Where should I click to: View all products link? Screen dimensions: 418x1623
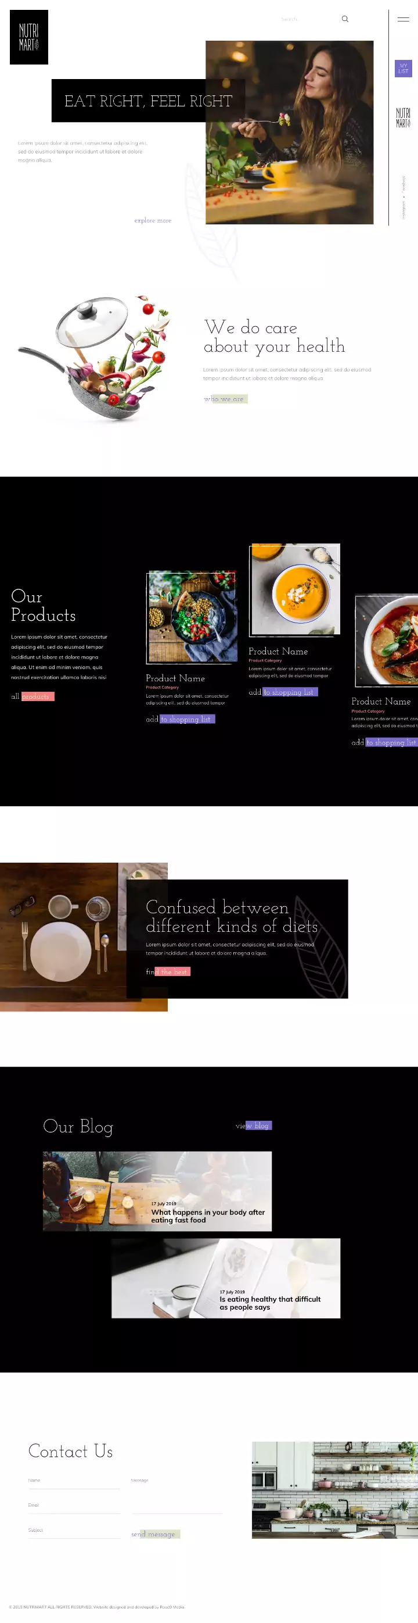click(x=33, y=696)
